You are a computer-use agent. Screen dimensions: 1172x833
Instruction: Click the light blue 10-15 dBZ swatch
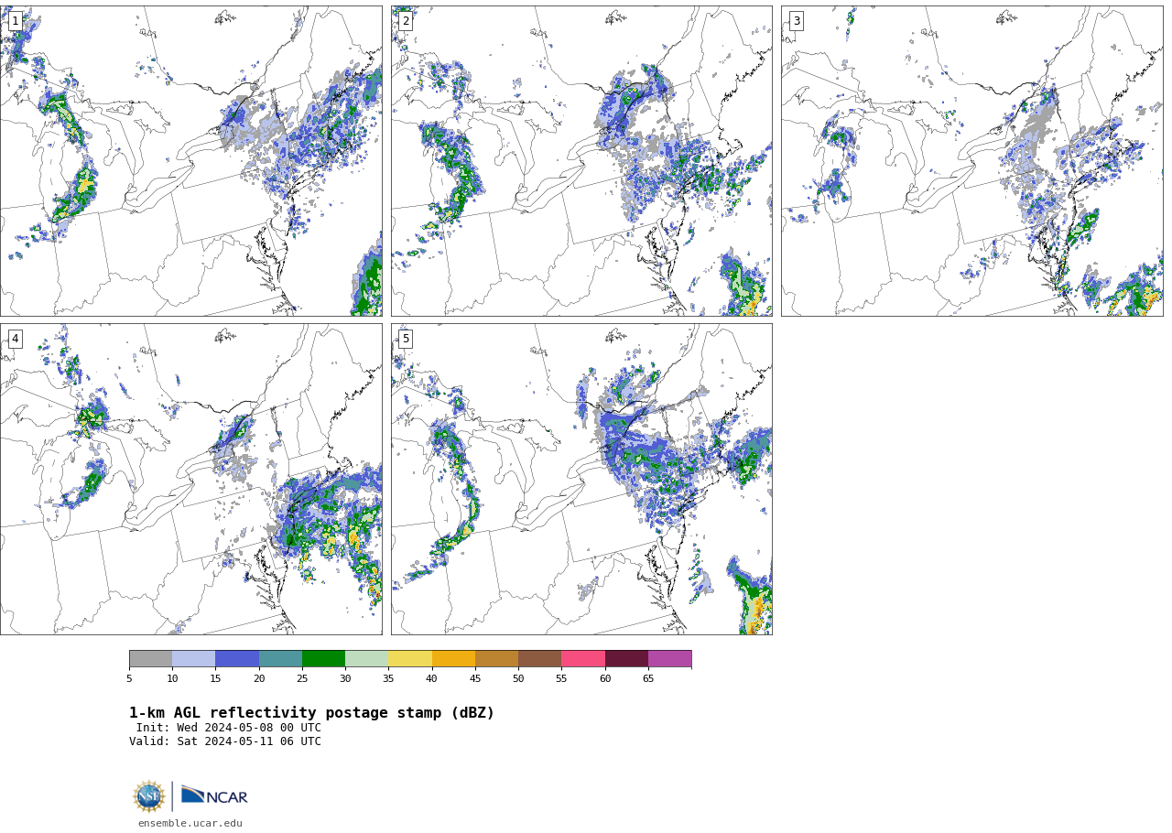(x=194, y=659)
